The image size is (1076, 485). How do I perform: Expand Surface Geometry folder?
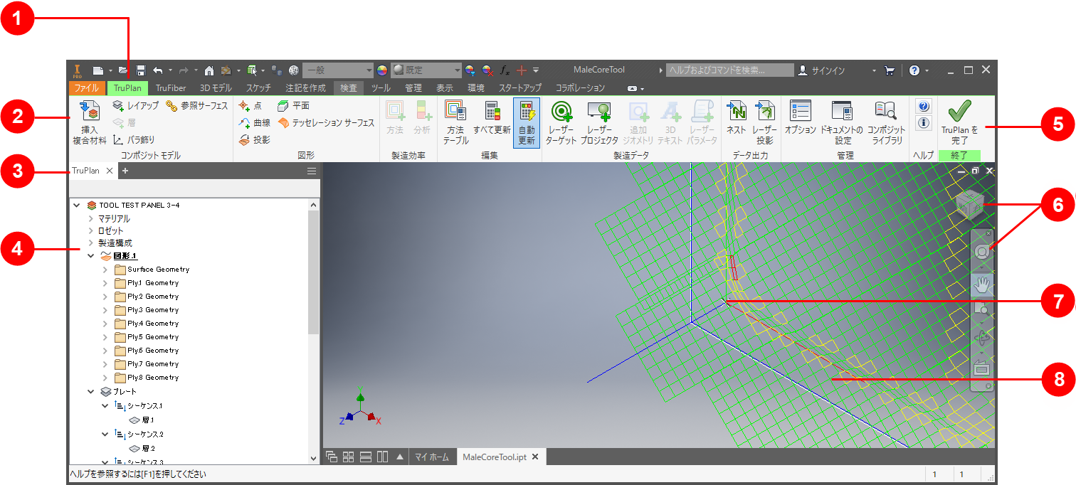click(x=105, y=270)
